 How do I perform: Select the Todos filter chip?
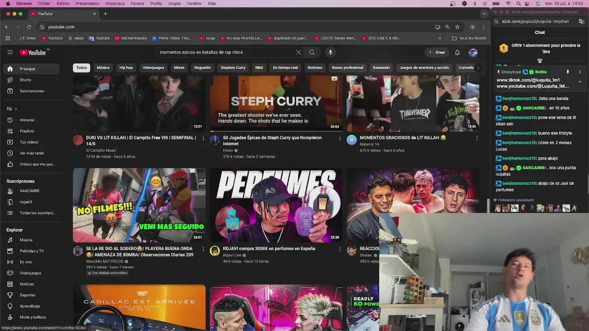tap(81, 68)
